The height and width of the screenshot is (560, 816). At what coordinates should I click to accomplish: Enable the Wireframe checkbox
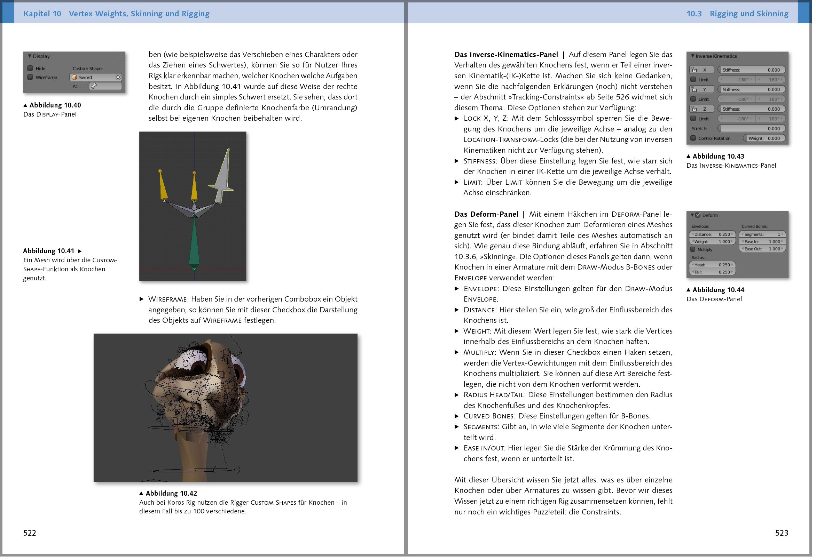coord(31,77)
